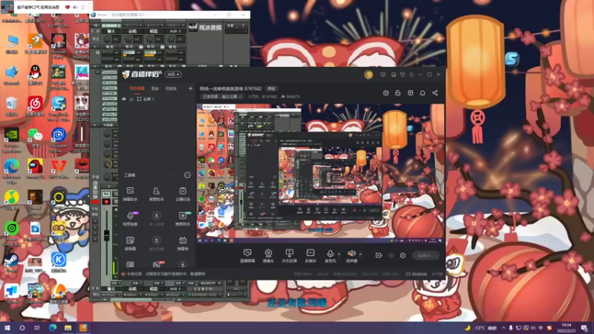The image size is (594, 334).
Task: Click the gift box icon above preview
Action: click(385, 93)
